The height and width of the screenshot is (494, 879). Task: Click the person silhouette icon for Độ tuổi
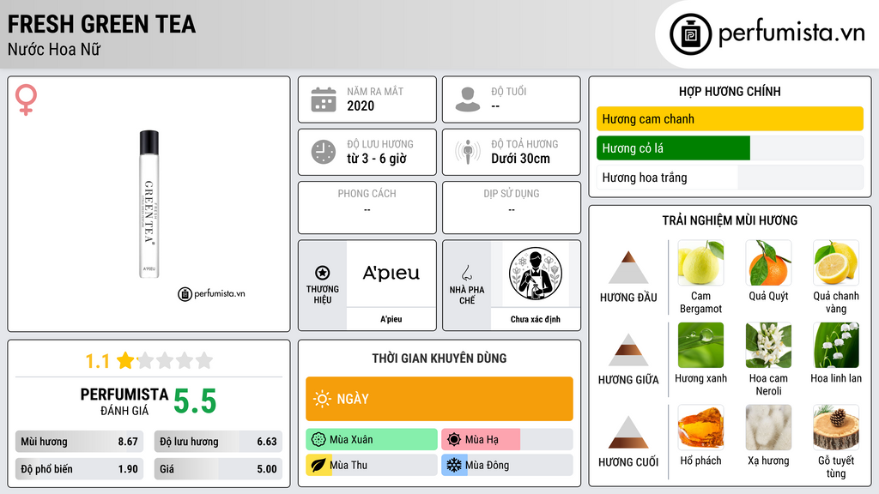point(468,99)
